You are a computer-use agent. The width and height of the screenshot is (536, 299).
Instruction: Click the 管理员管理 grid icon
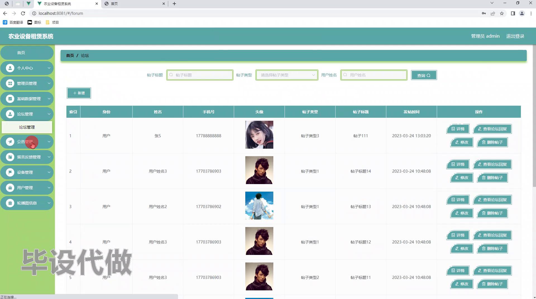(10, 83)
